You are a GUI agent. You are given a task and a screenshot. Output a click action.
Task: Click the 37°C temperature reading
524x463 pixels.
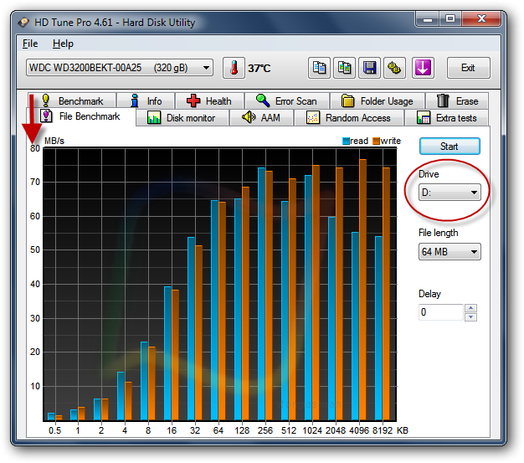pos(259,69)
